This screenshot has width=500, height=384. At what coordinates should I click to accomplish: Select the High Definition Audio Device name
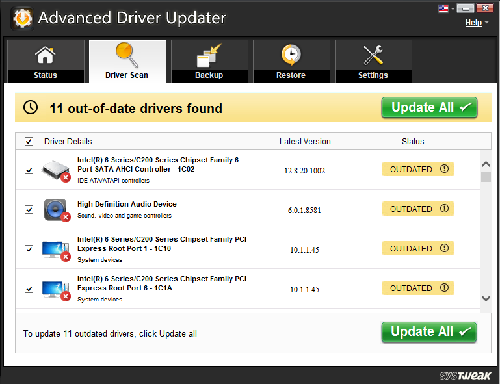pos(127,204)
